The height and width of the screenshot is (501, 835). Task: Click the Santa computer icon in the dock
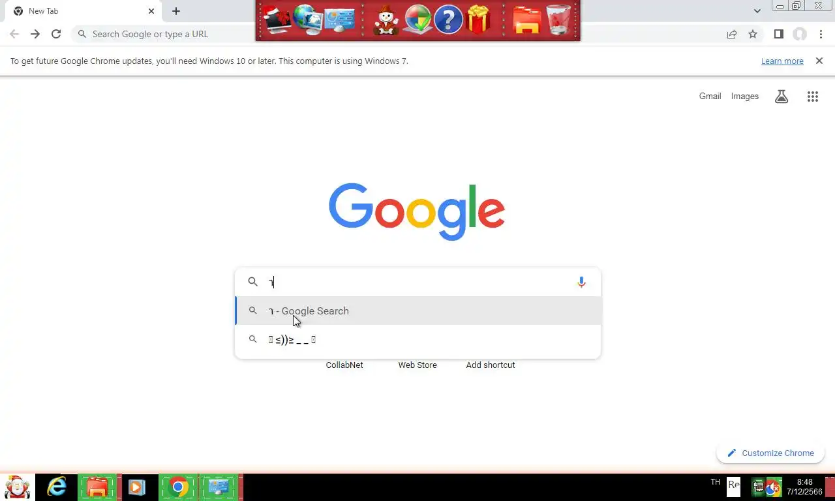tap(279, 20)
